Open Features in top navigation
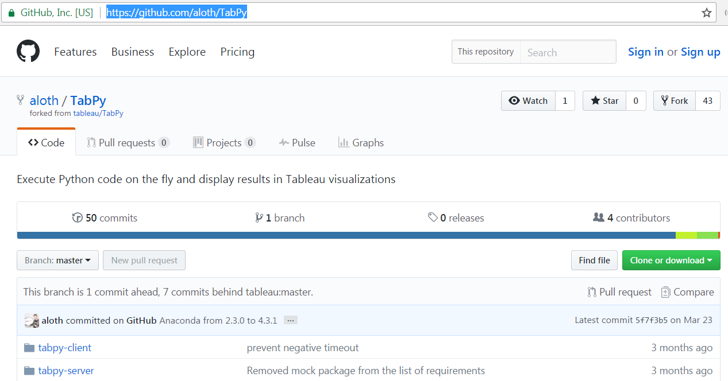Screen dimensions: 728x381 [x=75, y=52]
